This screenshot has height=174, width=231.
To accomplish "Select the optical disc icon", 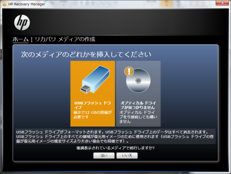I will point(138,81).
